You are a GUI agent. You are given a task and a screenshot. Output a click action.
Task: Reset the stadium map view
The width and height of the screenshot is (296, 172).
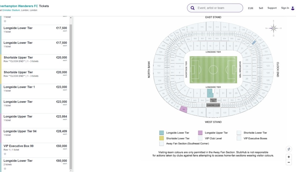pos(289,149)
